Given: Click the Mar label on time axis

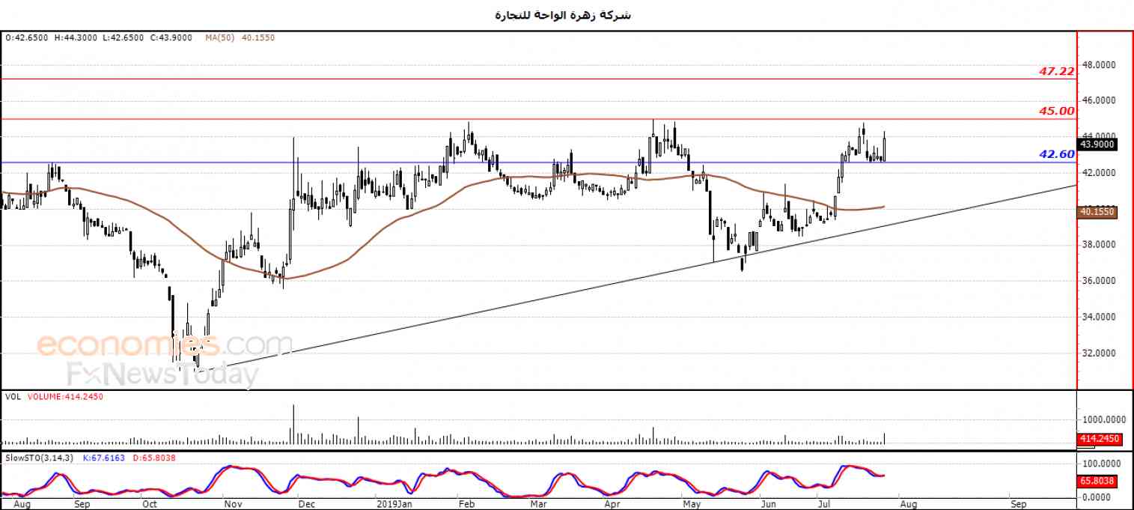Looking at the screenshot, I should (538, 505).
